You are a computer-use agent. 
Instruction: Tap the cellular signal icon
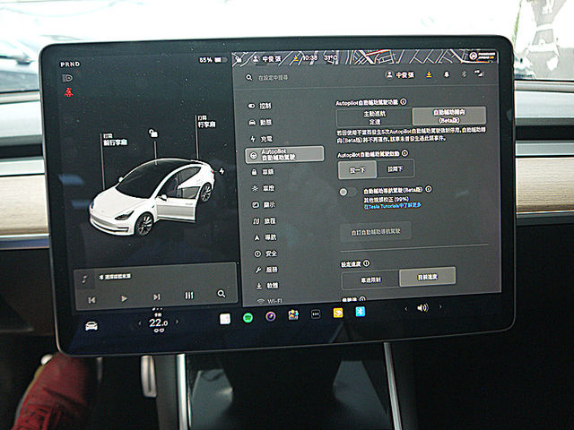(479, 73)
